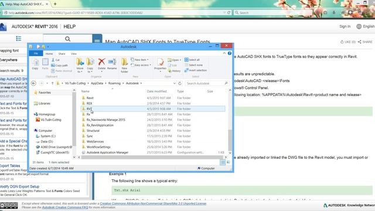Screen dimensions: 375x211
Task: Click Roaming in the breadcrumb path
Action: 114,83
